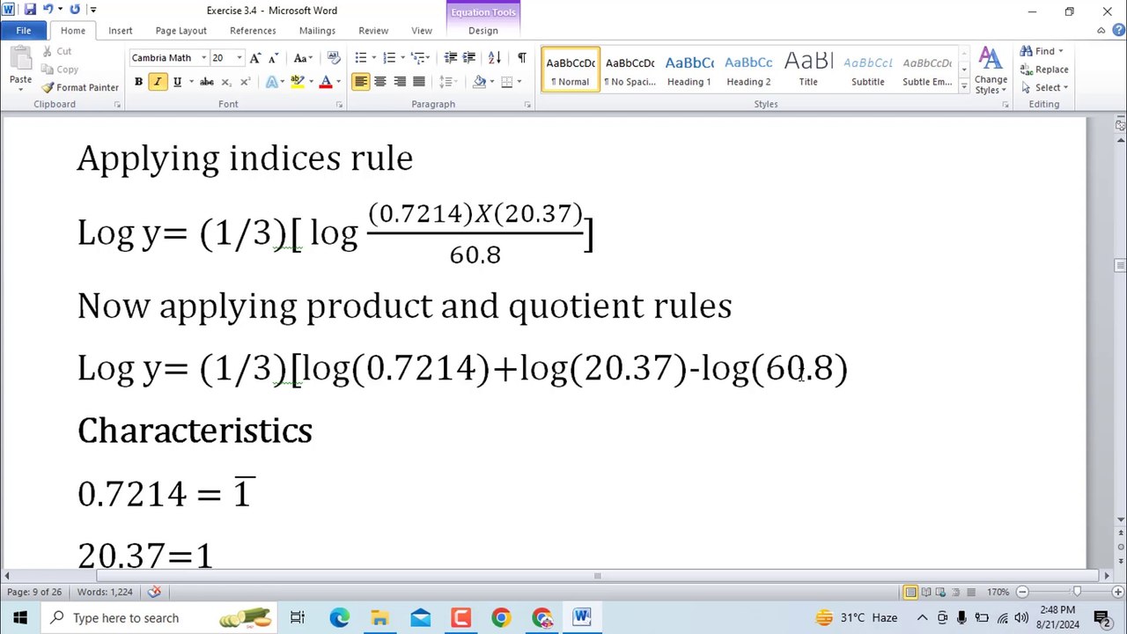Viewport: 1127px width, 634px height.
Task: Apply the Heading 1 style
Action: [x=689, y=70]
